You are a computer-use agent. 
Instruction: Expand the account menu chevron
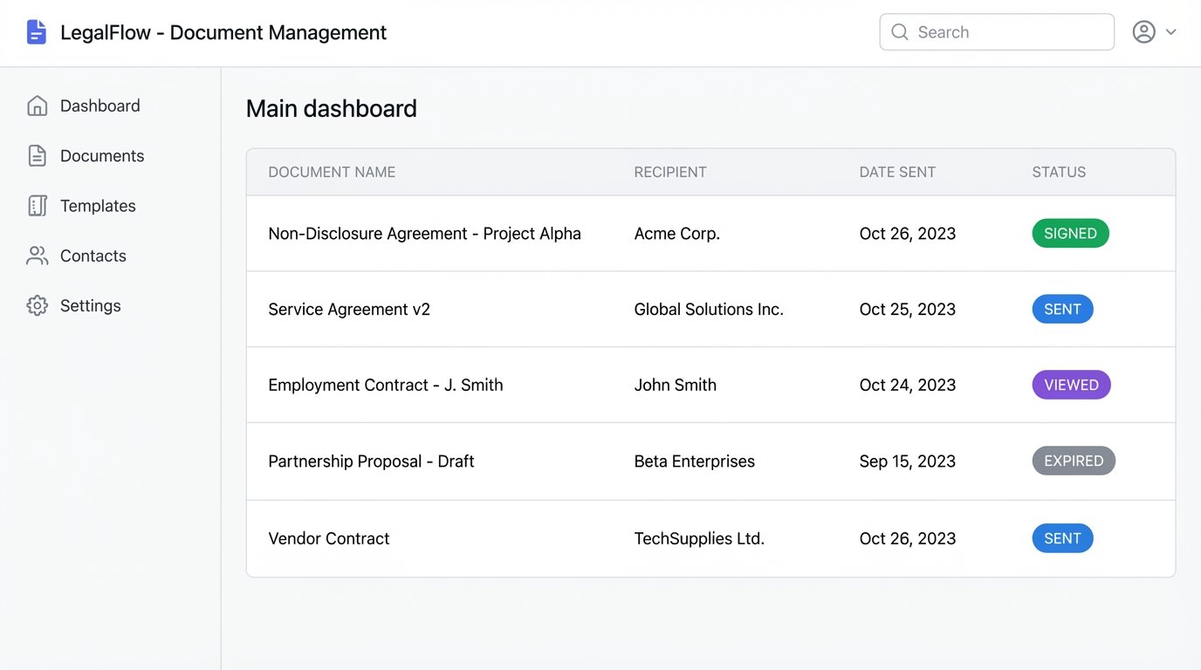point(1172,32)
